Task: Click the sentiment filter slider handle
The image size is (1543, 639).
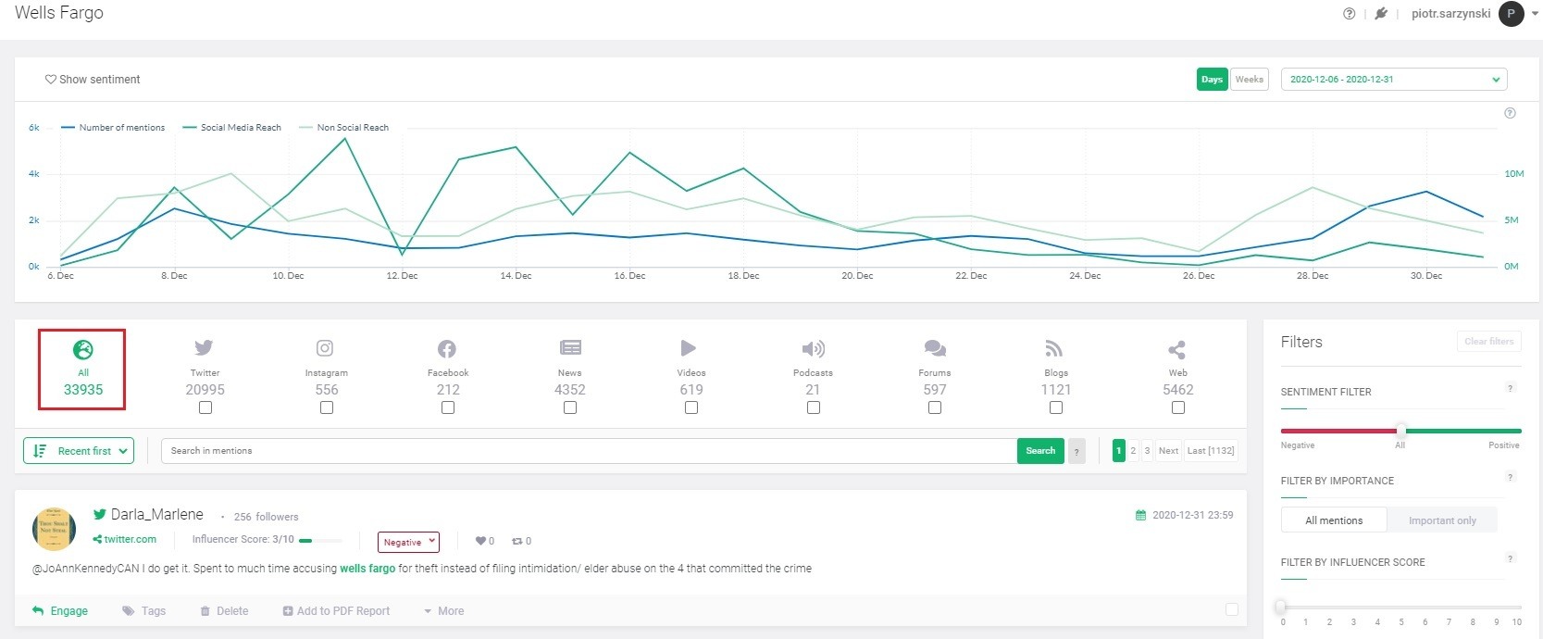Action: pyautogui.click(x=1401, y=431)
